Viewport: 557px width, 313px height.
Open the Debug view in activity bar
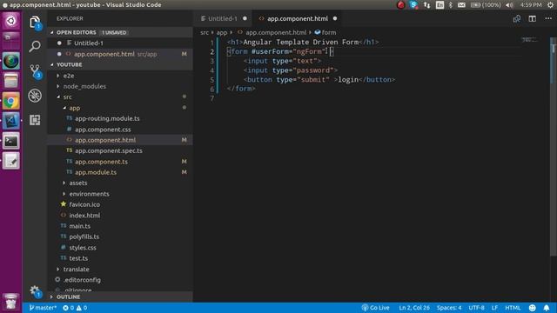35,96
